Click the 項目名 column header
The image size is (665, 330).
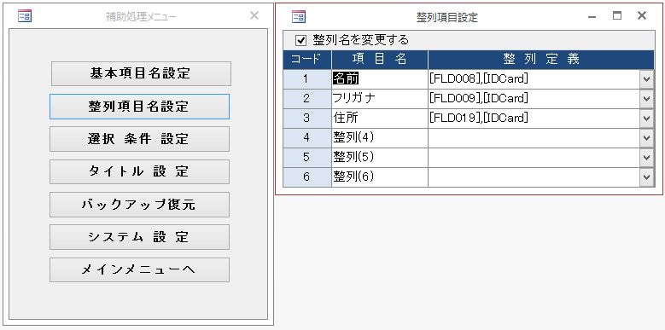point(380,60)
